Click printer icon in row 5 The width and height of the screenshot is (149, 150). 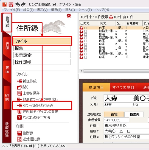coord(81,41)
